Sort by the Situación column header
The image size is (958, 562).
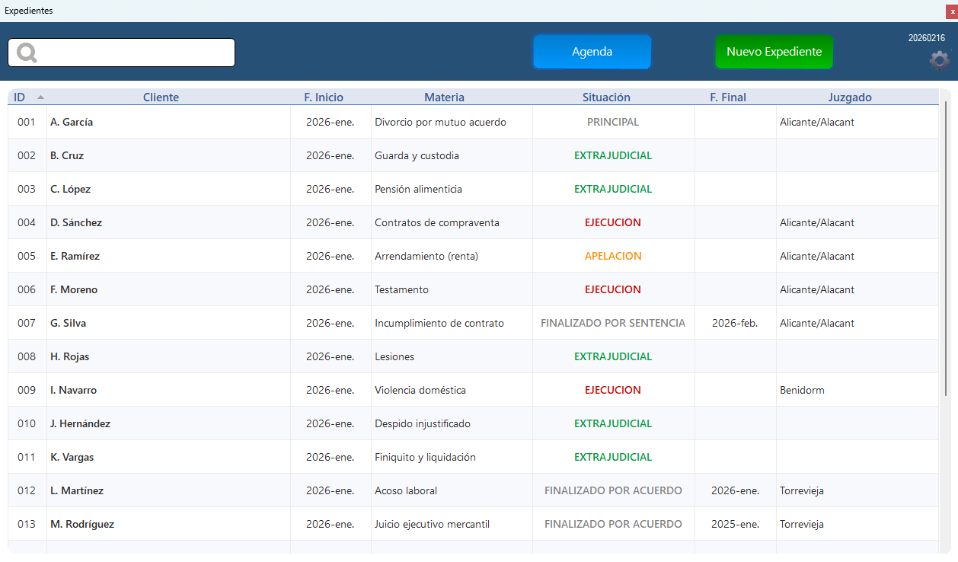606,97
